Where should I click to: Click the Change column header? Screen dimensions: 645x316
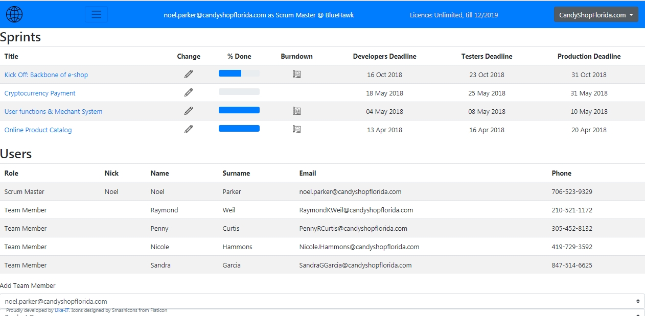pyautogui.click(x=189, y=56)
